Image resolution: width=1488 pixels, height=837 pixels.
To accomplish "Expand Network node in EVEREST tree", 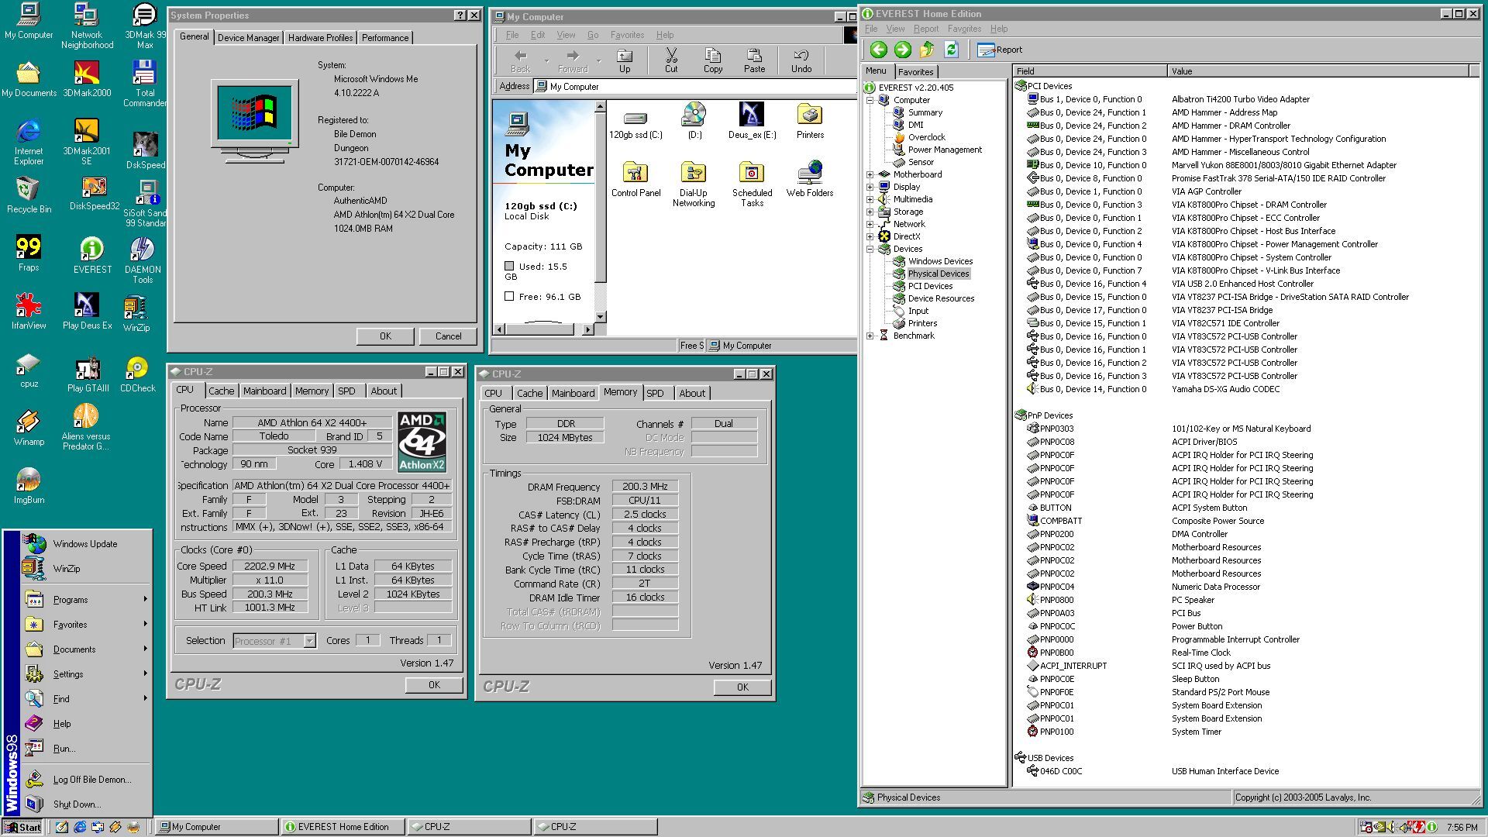I will [870, 224].
